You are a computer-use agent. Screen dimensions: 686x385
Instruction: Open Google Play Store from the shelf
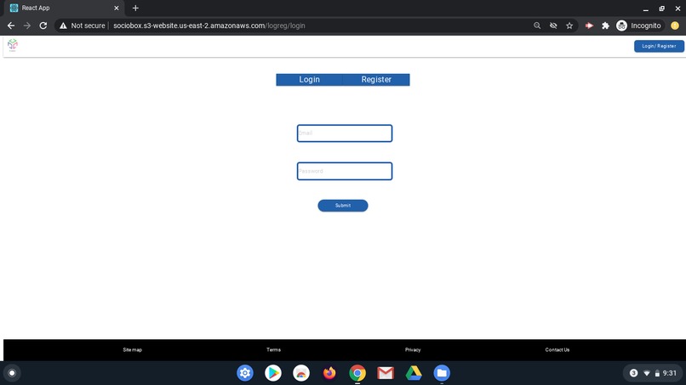273,373
